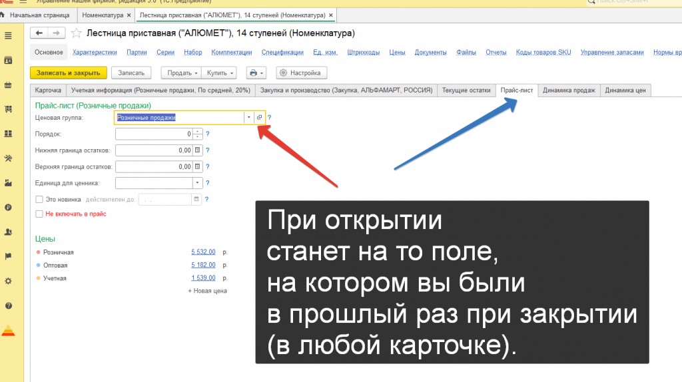682x382 pixels.
Task: Open the Управление запасами link
Action: point(612,52)
